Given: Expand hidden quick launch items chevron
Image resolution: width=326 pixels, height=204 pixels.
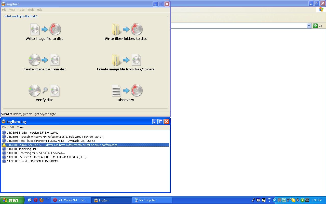Looking at the screenshot, I should click(47, 199).
